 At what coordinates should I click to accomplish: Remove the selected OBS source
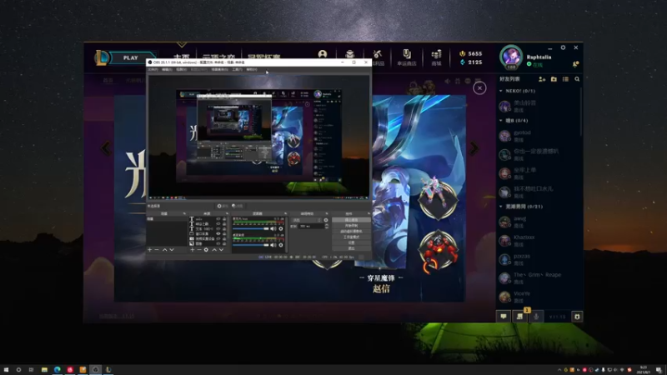(x=199, y=250)
